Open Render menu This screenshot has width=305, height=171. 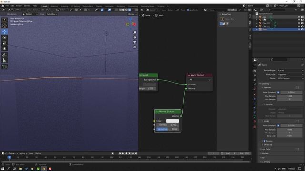pos(19,6)
